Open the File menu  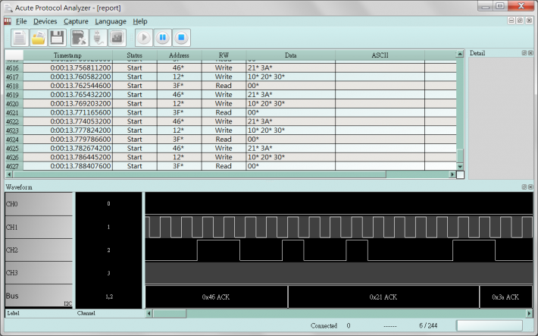click(x=20, y=21)
